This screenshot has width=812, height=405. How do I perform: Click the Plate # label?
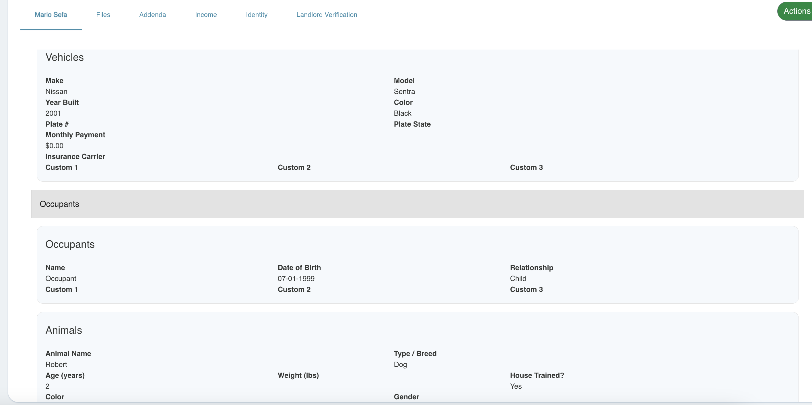pos(57,124)
